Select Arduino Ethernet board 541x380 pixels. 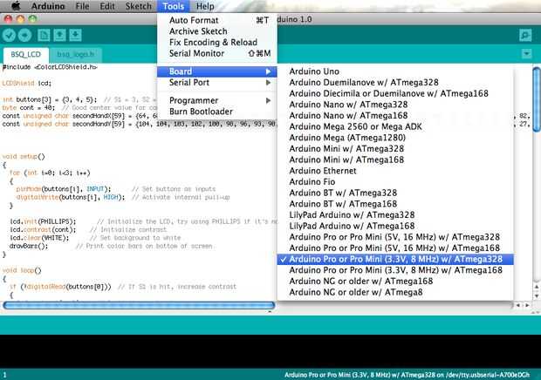pyautogui.click(x=395, y=171)
